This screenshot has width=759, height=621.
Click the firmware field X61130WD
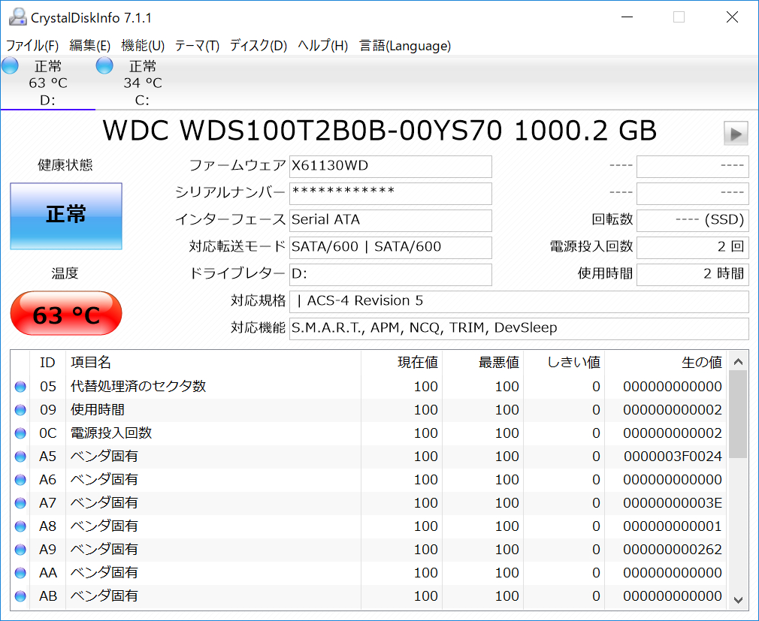[391, 166]
